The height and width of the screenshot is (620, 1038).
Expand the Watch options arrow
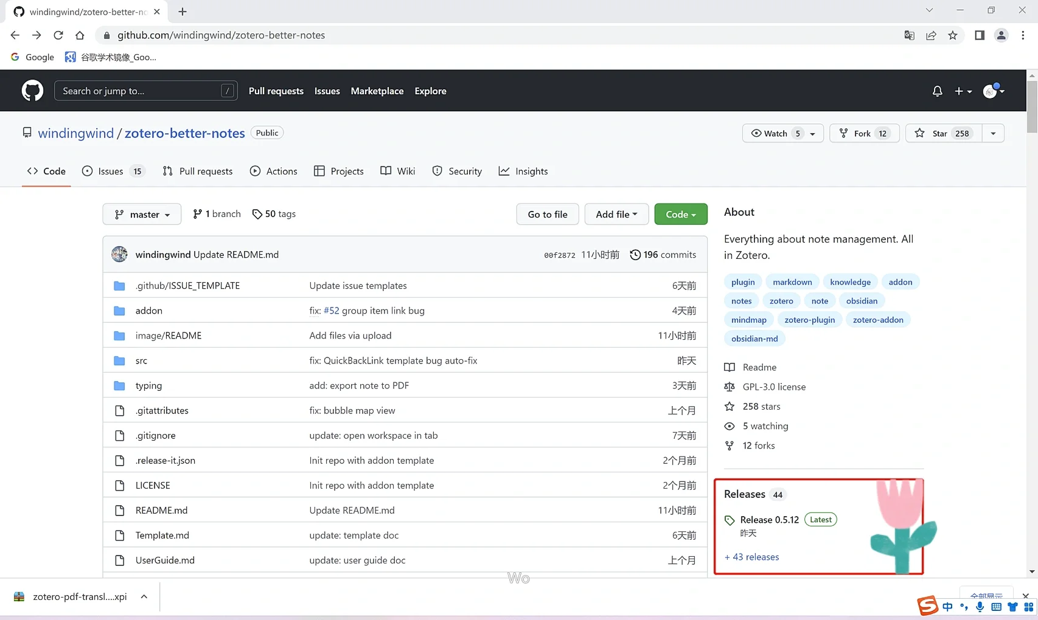coord(813,133)
